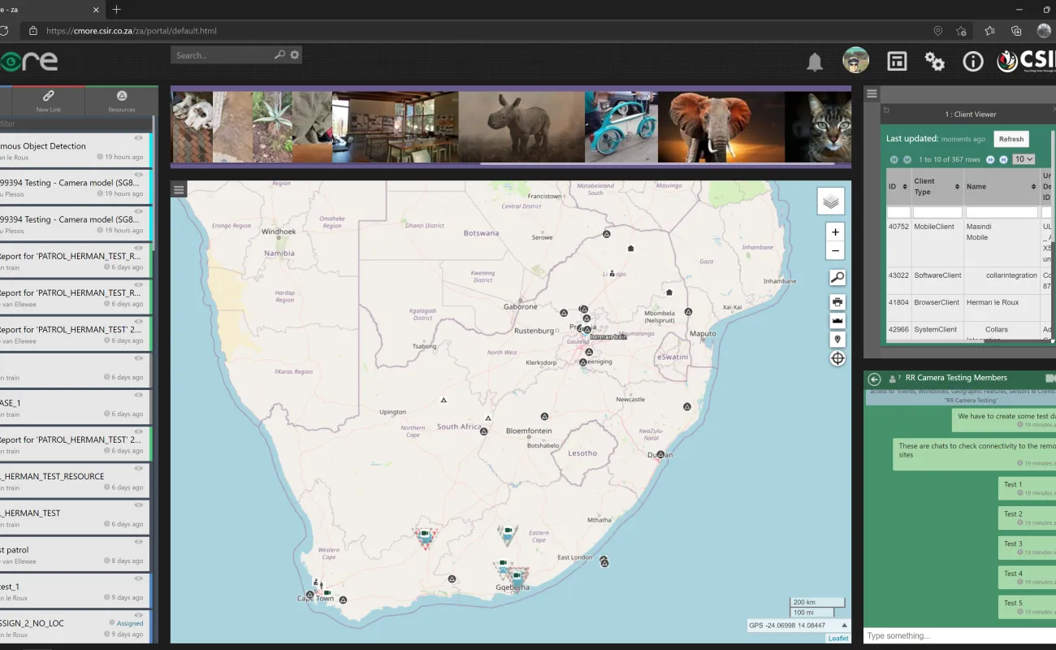Open the notifications bell
1056x650 pixels.
click(814, 62)
